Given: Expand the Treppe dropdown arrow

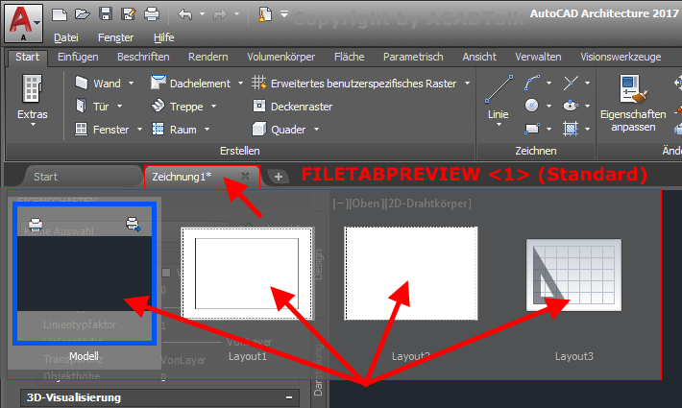Looking at the screenshot, I should pyautogui.click(x=213, y=106).
